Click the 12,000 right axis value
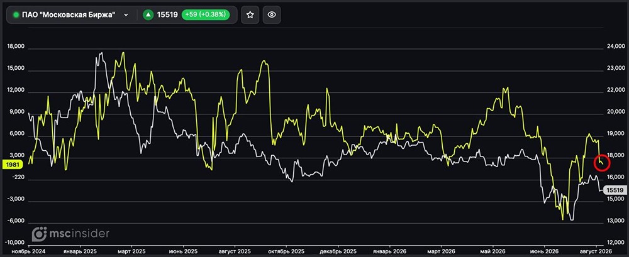Image resolution: width=629 pixels, height=257 pixels. pyautogui.click(x=615, y=243)
